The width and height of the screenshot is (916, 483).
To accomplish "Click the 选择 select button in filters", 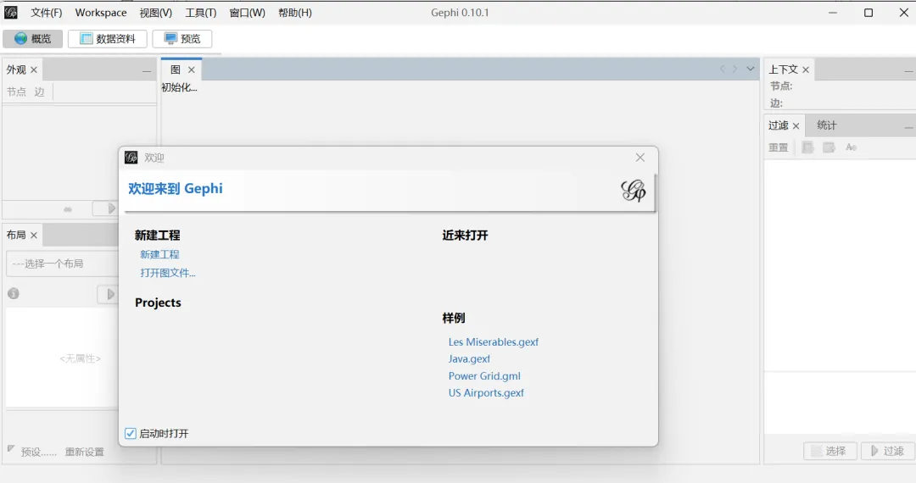I will pyautogui.click(x=830, y=451).
